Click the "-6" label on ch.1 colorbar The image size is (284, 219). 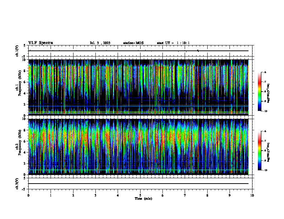(265, 72)
